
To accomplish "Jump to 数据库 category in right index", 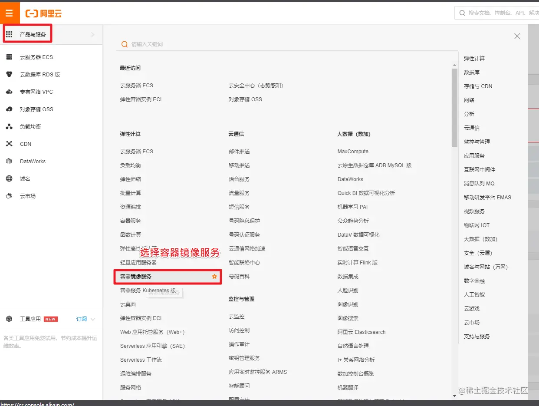I will (472, 72).
